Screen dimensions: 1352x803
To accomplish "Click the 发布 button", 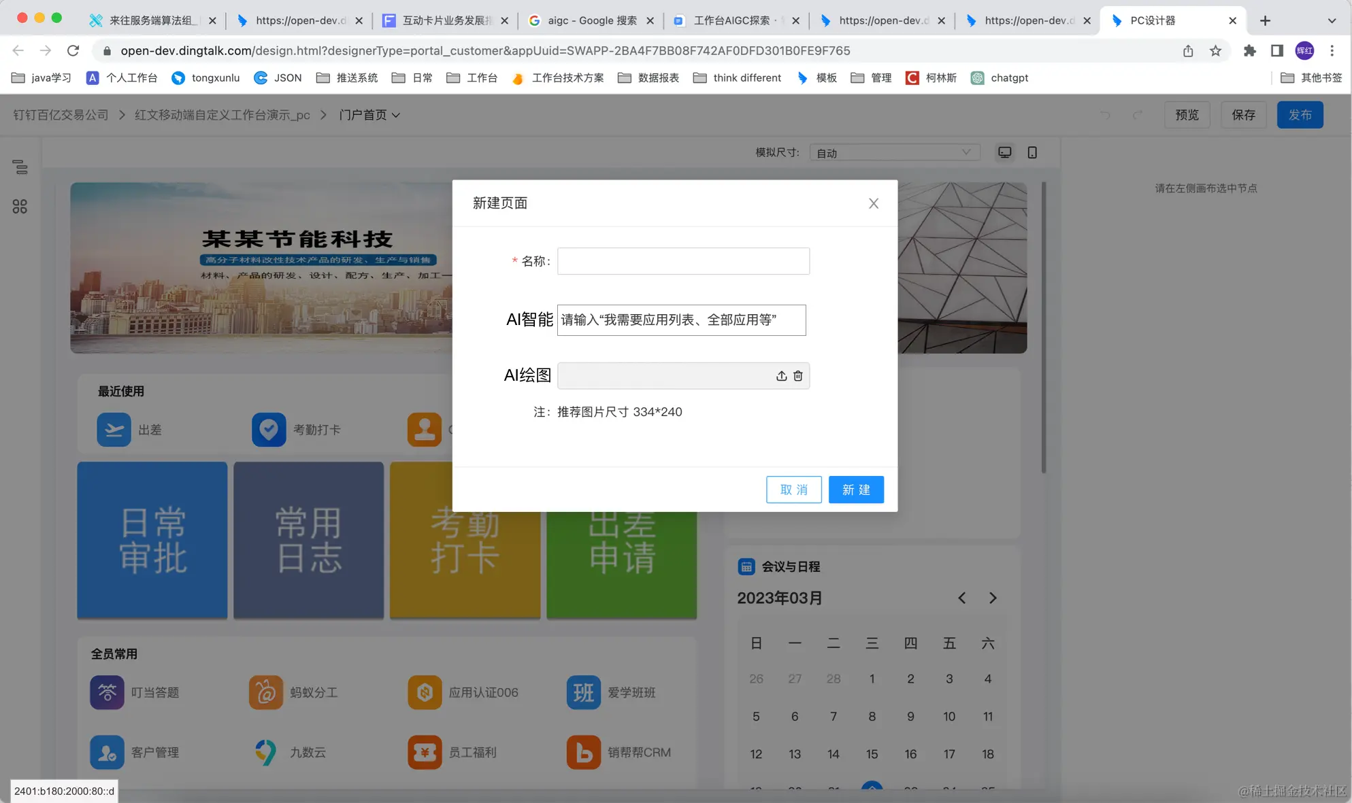I will 1300,115.
